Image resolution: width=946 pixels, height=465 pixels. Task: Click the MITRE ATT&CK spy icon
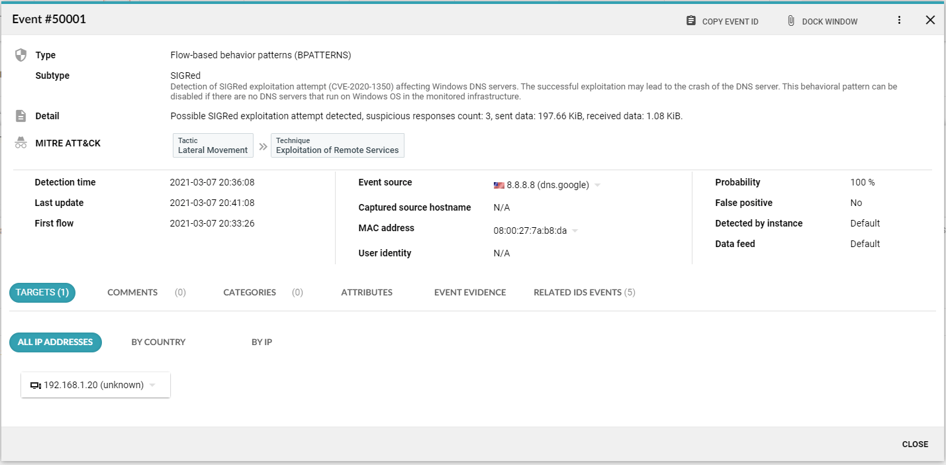21,143
